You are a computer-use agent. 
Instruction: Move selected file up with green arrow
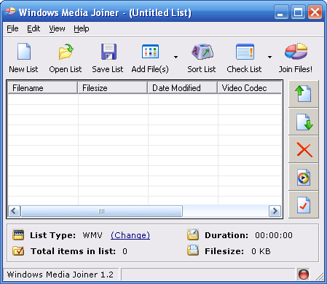304,94
